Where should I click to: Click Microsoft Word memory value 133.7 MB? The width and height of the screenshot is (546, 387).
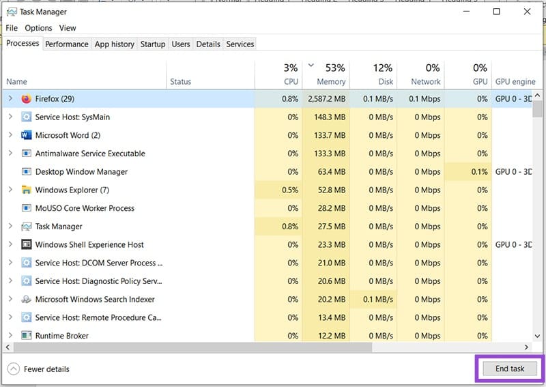330,135
